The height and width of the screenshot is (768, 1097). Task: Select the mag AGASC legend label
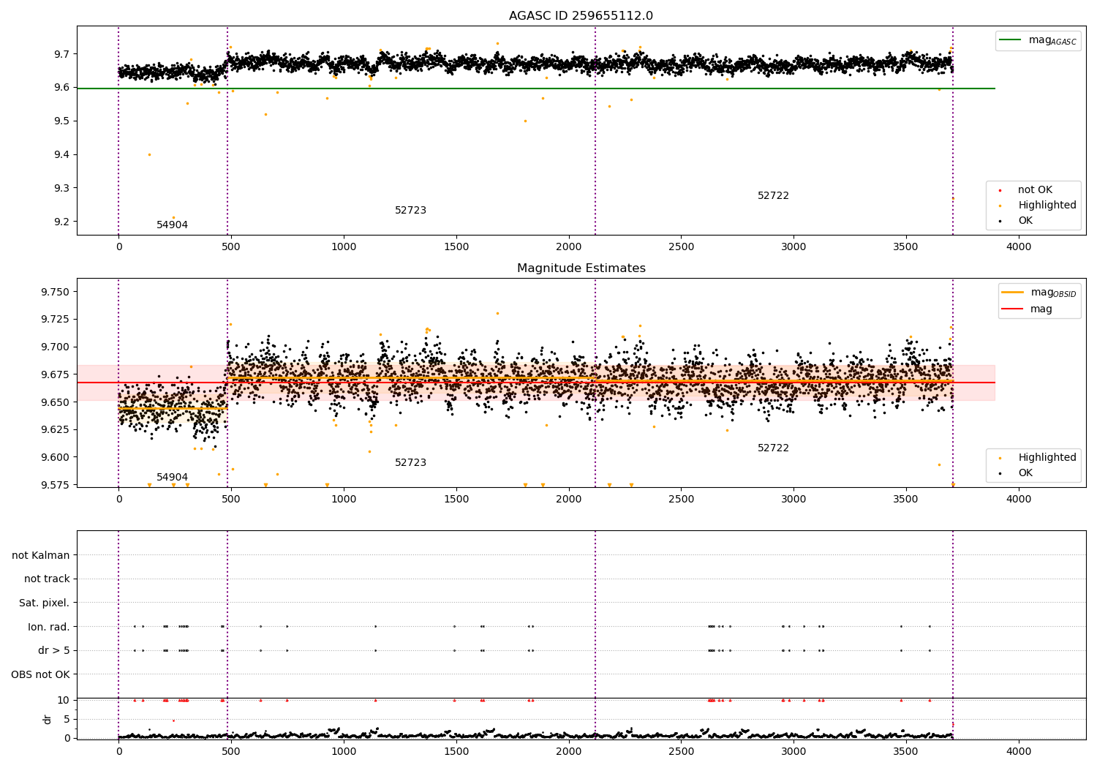1052,40
